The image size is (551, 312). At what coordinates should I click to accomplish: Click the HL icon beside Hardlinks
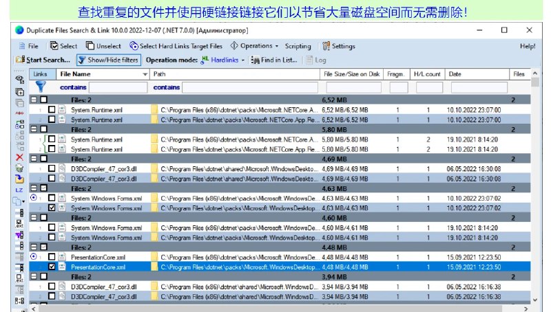pyautogui.click(x=205, y=60)
